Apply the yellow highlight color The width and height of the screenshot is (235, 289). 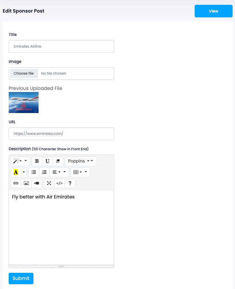(x=16, y=172)
